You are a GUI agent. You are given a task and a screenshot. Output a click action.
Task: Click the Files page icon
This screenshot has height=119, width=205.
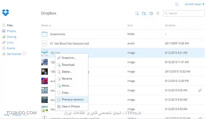4,25
